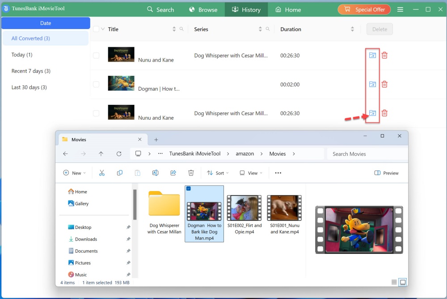Image resolution: width=447 pixels, height=299 pixels.
Task: Expand the Sort dropdown in Explorer
Action: [x=218, y=173]
